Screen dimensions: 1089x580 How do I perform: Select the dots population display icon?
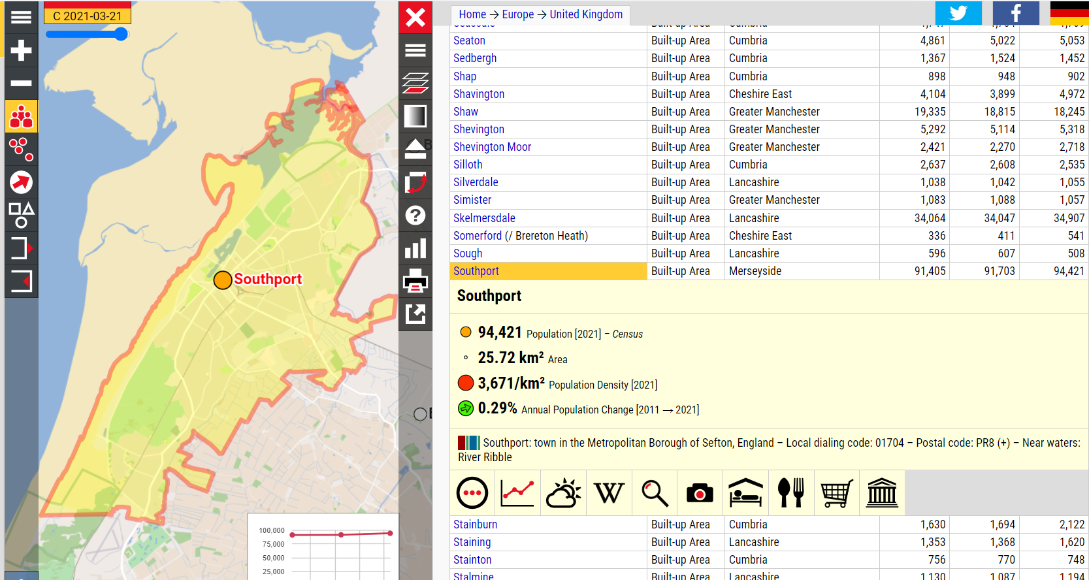pyautogui.click(x=21, y=149)
